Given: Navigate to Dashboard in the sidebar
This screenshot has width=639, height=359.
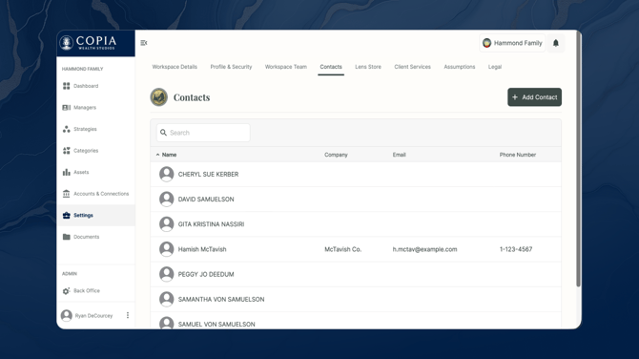Looking at the screenshot, I should click(x=86, y=86).
